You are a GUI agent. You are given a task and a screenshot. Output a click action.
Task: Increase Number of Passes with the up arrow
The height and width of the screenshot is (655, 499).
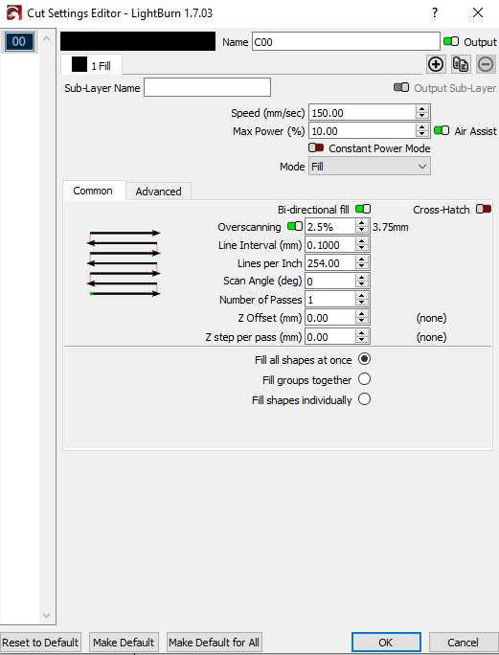[x=361, y=296]
